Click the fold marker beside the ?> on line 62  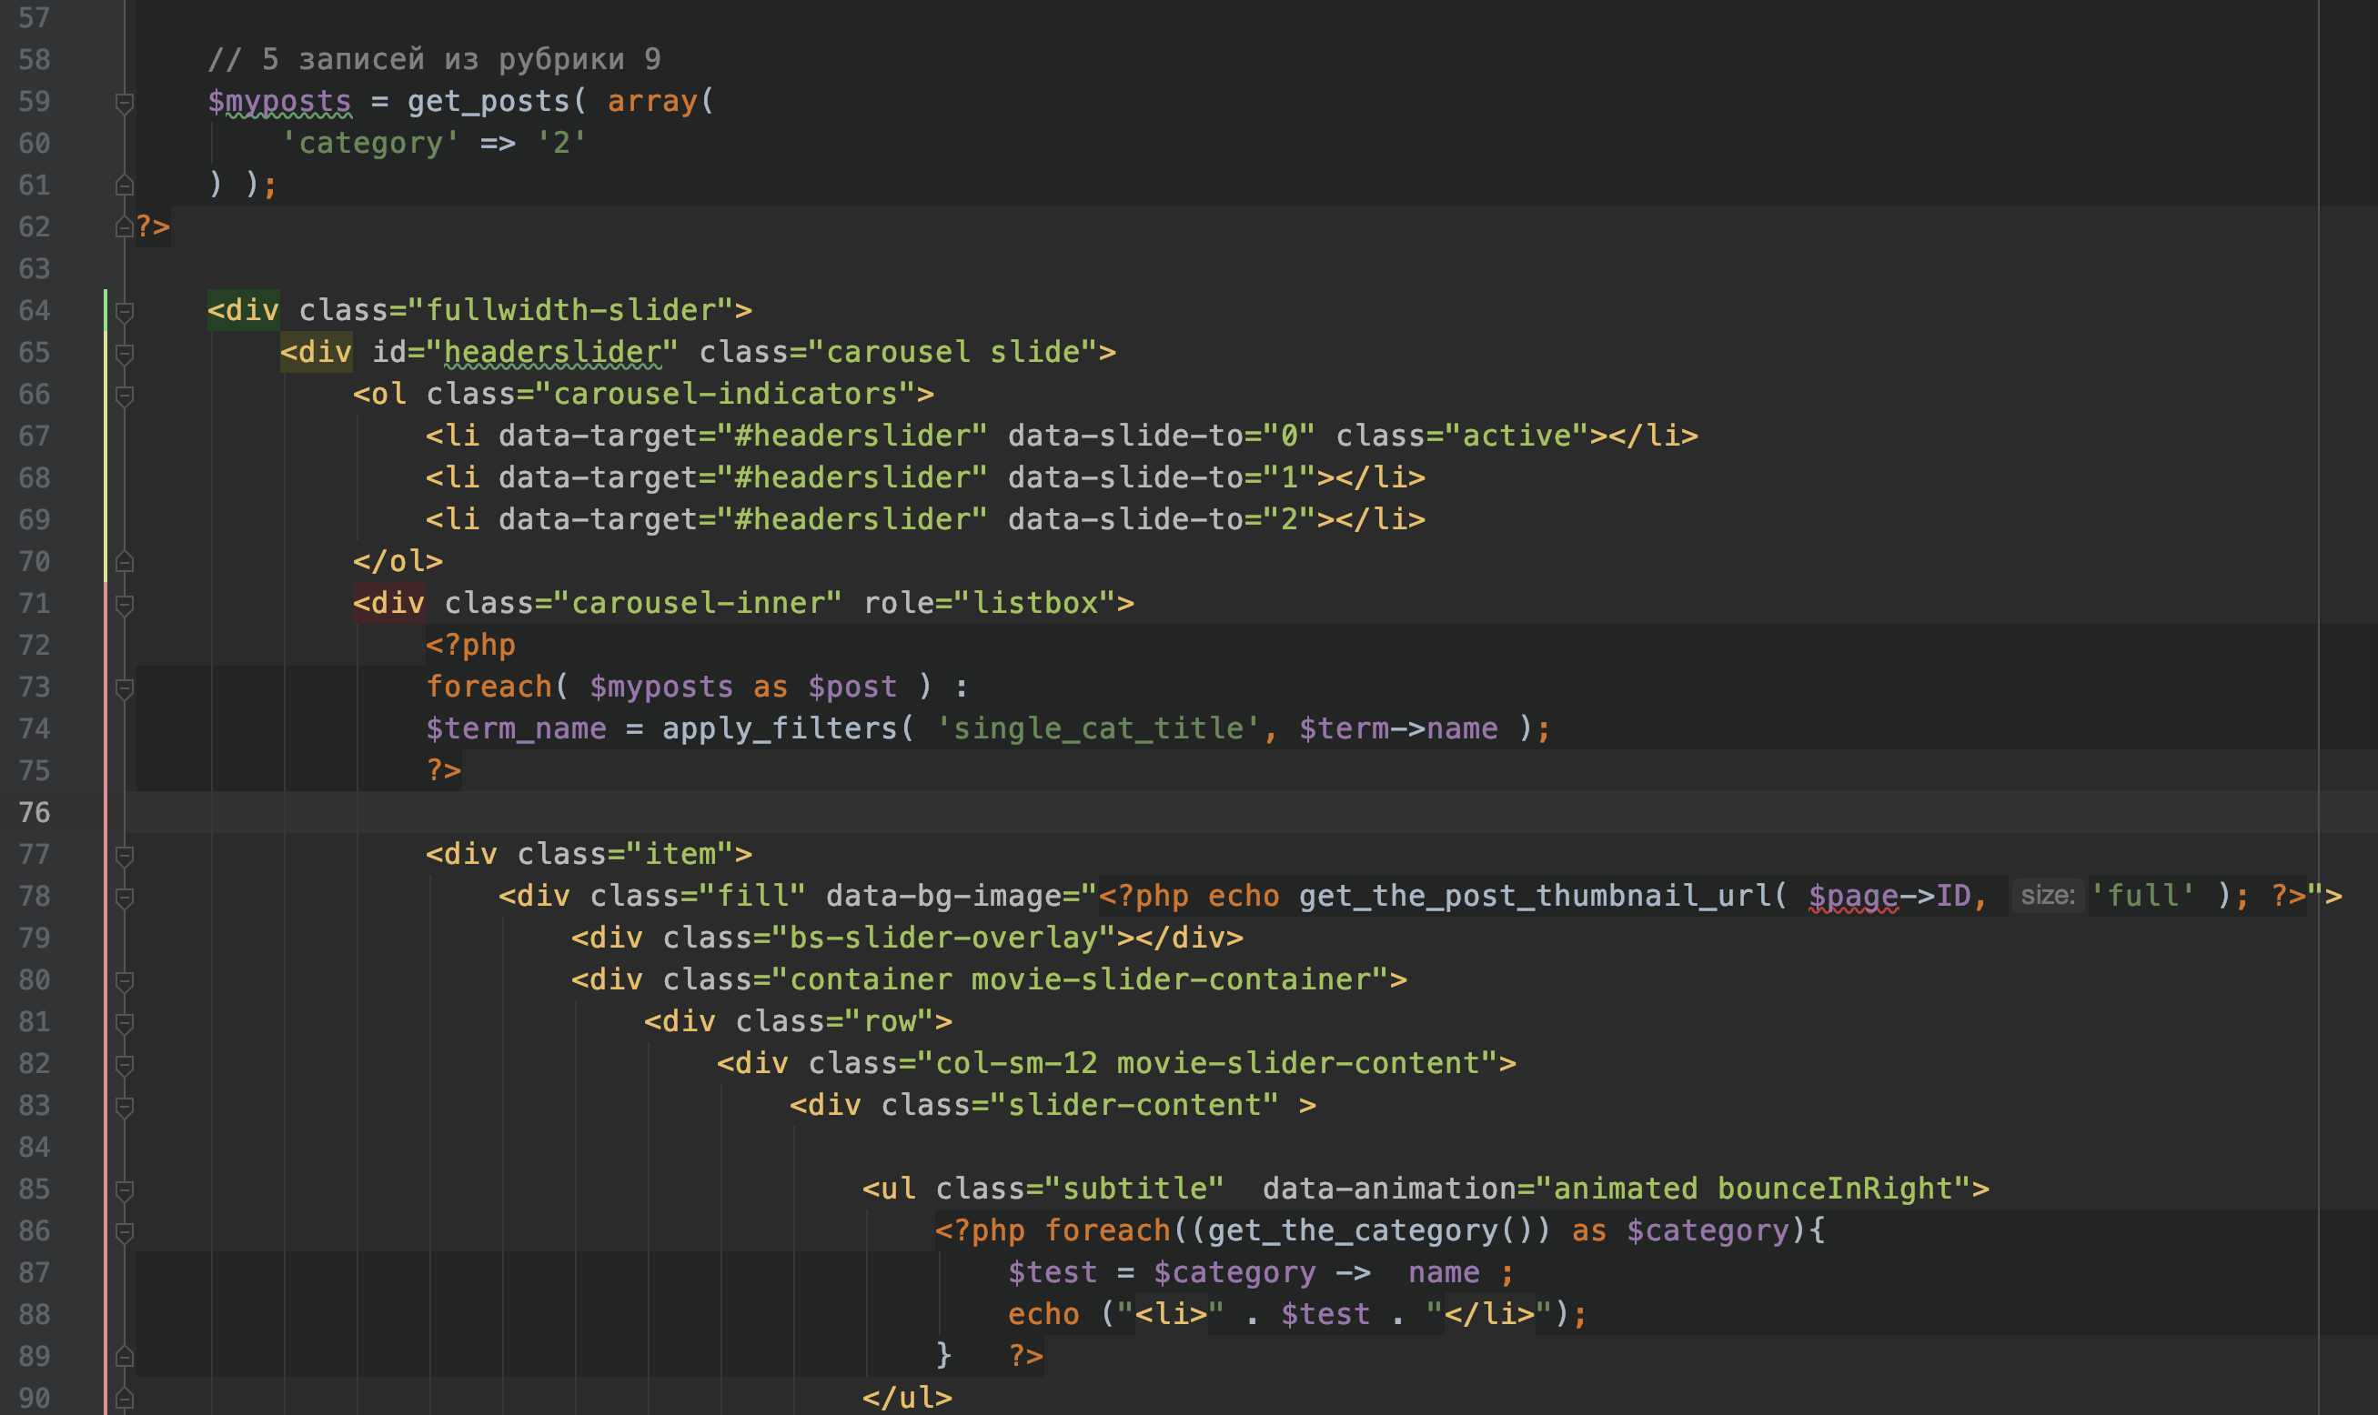pos(124,227)
